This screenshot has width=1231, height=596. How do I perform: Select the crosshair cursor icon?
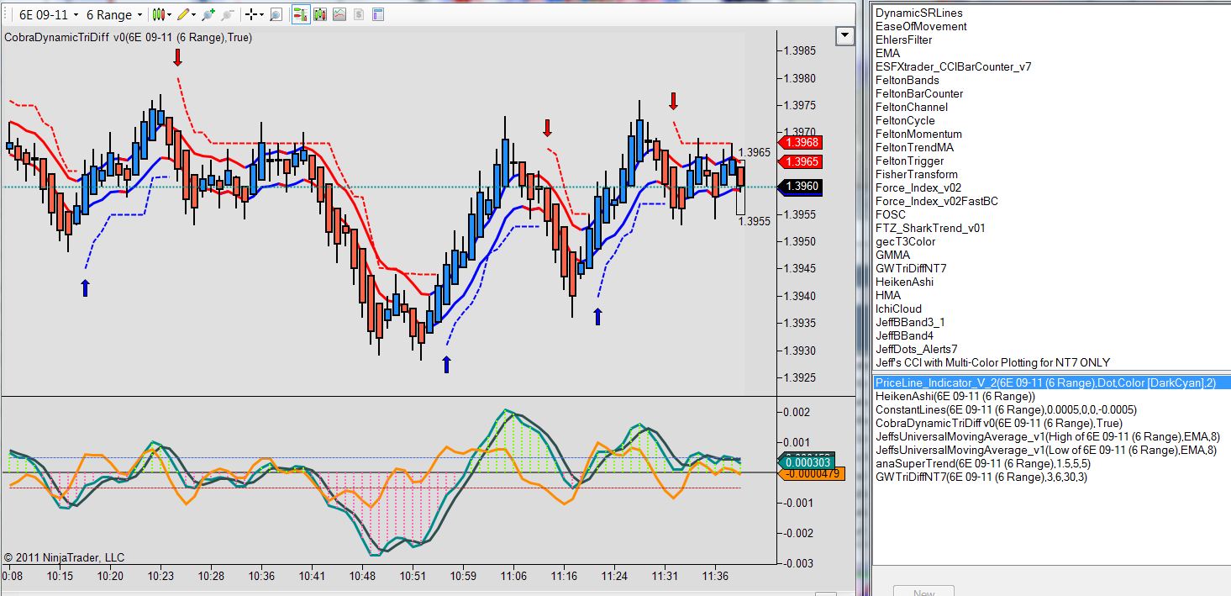[250, 14]
